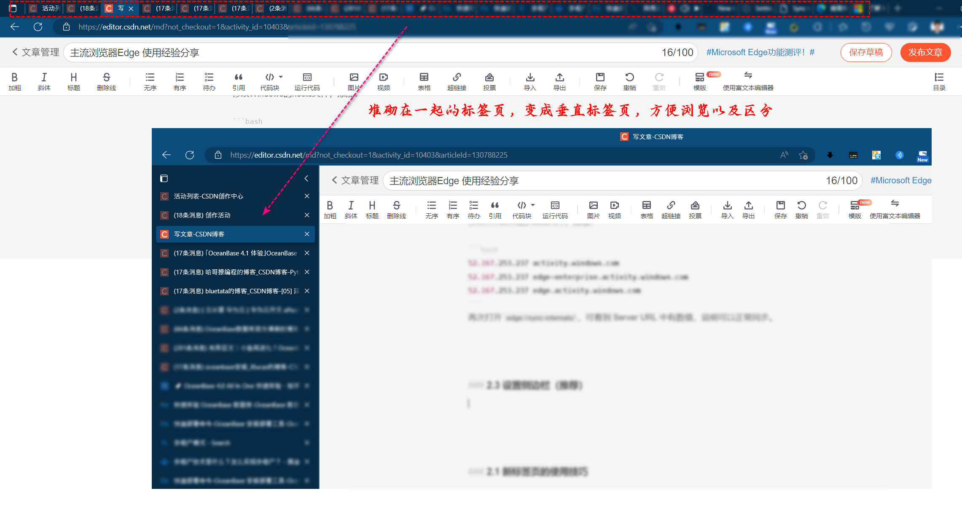962x507 pixels.
Task: Insert a table with 表格 icon
Action: click(424, 78)
